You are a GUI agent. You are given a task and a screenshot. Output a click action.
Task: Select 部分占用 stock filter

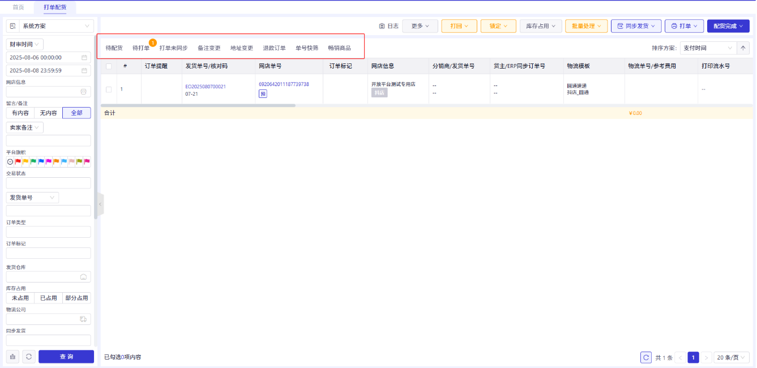pyautogui.click(x=76, y=298)
